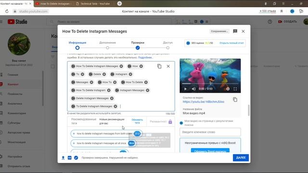Screen dimensions: 308x173
Task: Open Субтитры in the sidebar
Action: coord(14,123)
